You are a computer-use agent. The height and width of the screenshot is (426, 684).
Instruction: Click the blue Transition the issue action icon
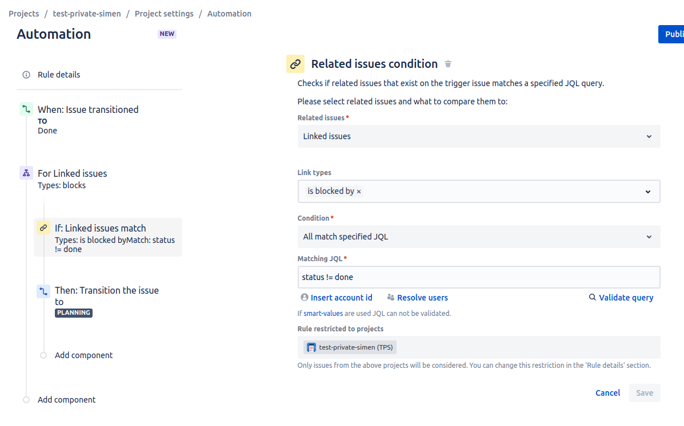coord(43,291)
